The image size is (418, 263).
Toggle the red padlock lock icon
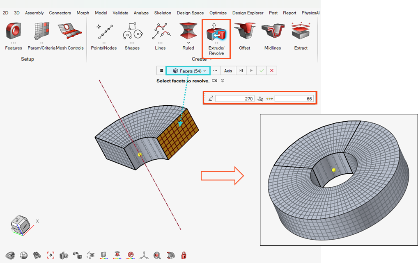pos(184,256)
